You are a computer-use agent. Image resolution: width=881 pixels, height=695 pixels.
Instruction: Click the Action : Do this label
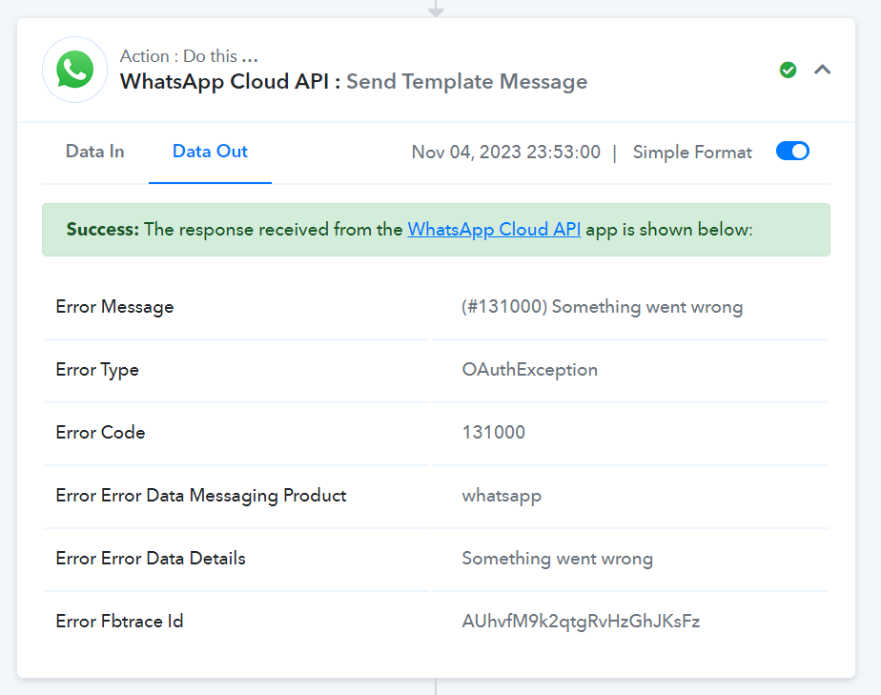(x=189, y=56)
